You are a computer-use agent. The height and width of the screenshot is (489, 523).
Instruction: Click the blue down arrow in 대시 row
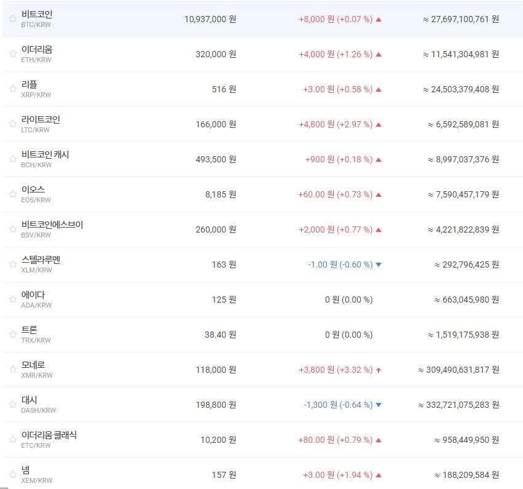[x=379, y=405]
